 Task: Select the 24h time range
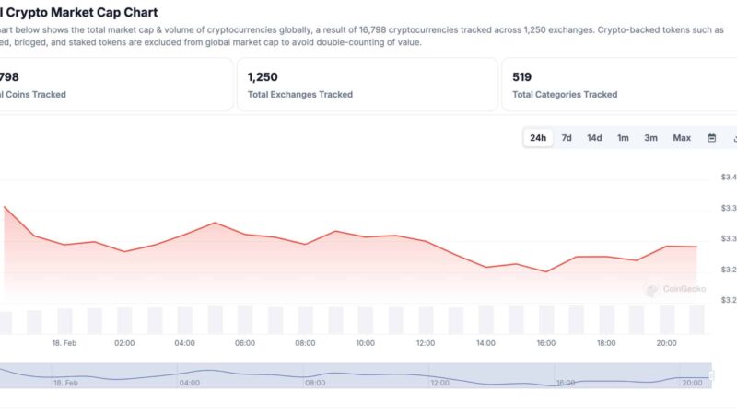(538, 138)
